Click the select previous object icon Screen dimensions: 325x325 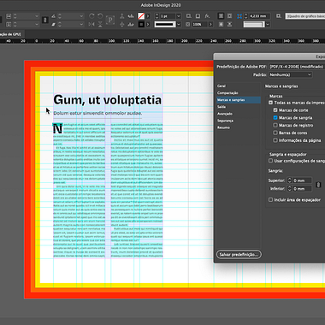click(131, 16)
